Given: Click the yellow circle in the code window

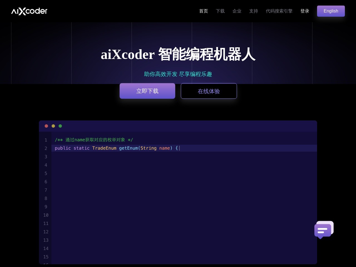Looking at the screenshot, I should 53,126.
